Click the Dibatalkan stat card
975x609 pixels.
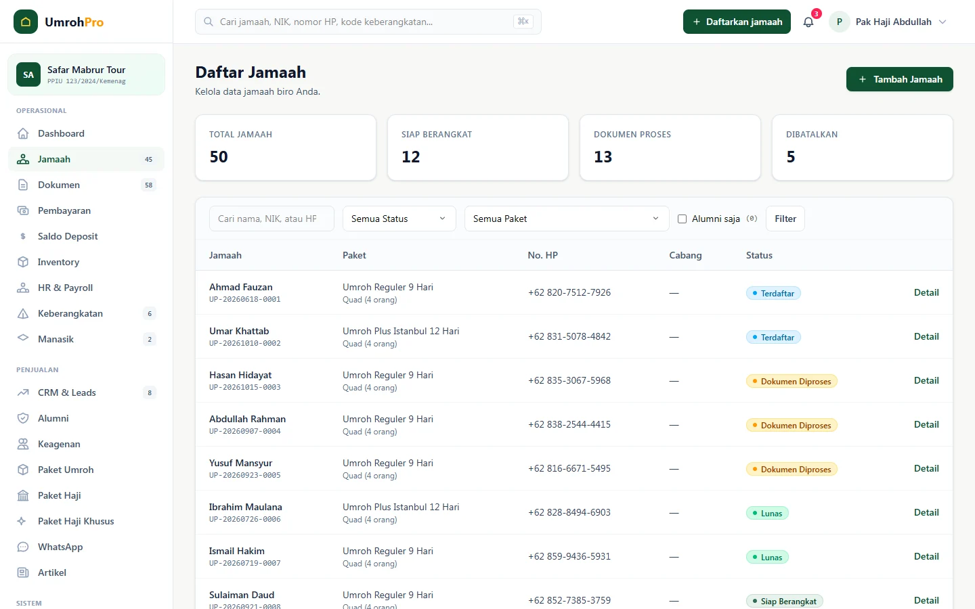(x=863, y=148)
